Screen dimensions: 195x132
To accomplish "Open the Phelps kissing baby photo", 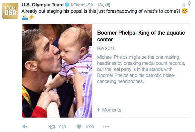I will (57, 71).
